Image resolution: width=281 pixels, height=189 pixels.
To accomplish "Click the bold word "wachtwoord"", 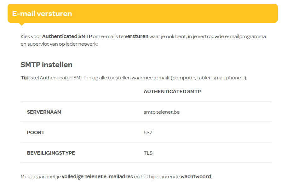I will [x=196, y=176].
